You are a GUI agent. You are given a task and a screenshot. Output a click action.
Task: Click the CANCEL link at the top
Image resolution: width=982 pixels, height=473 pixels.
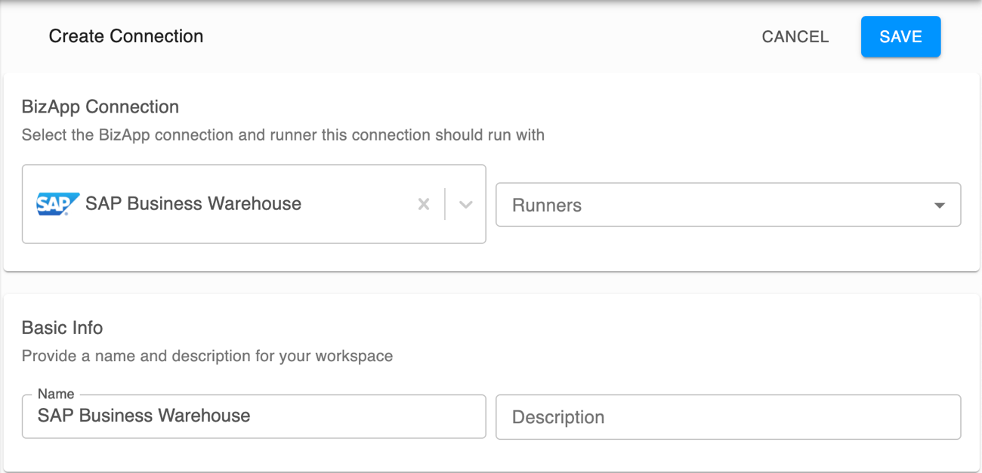(x=795, y=36)
